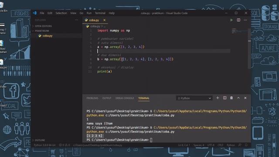Split the editor to the right
The image size is (279, 157).
coord(238,20)
